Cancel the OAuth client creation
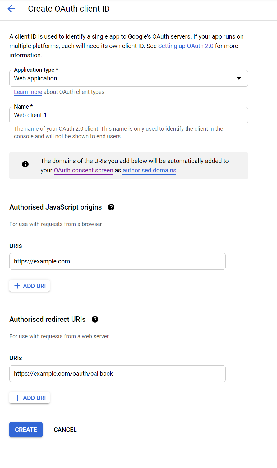 [x=65, y=430]
